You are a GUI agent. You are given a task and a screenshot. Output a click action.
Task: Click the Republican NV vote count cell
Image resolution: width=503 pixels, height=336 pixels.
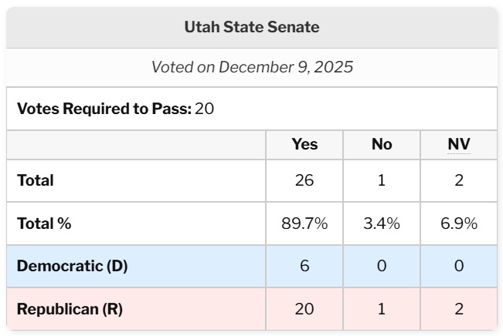459,309
